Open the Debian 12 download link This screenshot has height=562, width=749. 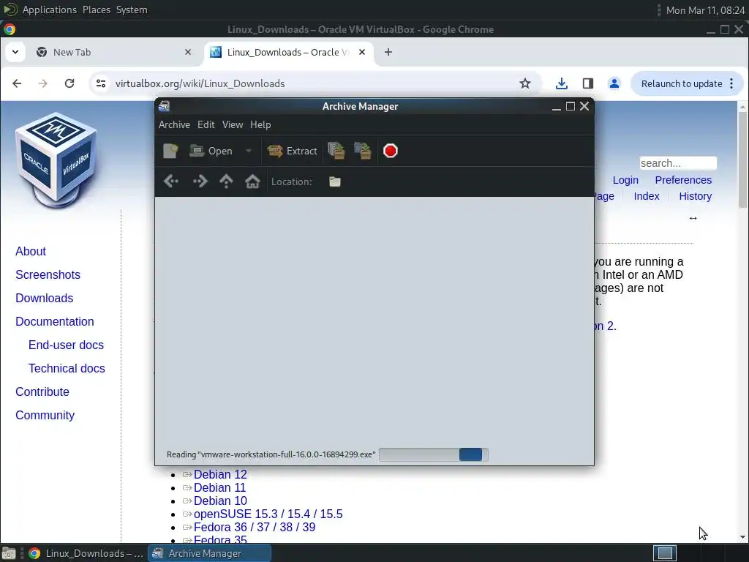coord(220,474)
